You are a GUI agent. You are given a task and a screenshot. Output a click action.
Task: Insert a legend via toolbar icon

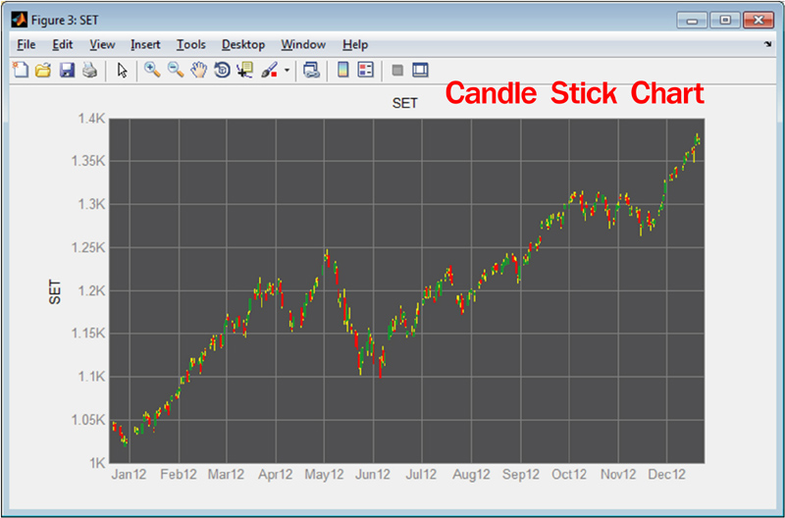[x=366, y=70]
